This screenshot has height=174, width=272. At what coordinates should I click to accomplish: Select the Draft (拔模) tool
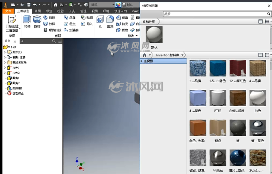tap(122, 30)
